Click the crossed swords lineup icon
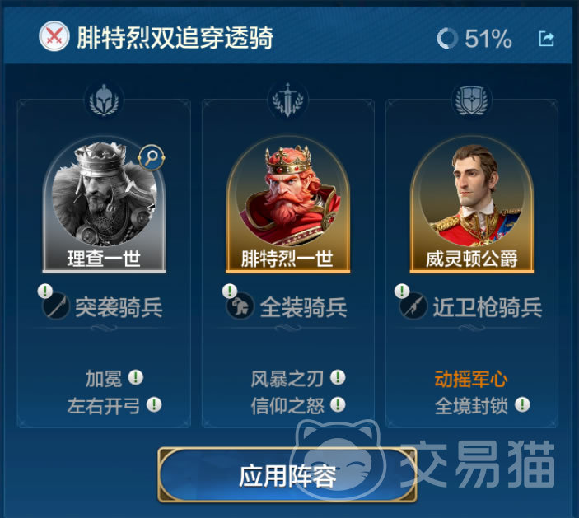The width and height of the screenshot is (579, 518). (x=54, y=36)
